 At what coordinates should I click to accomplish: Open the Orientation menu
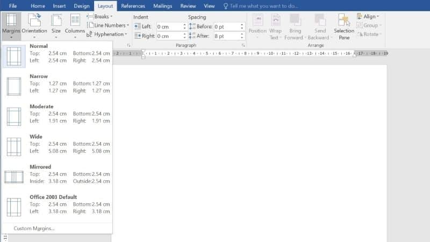pos(34,26)
